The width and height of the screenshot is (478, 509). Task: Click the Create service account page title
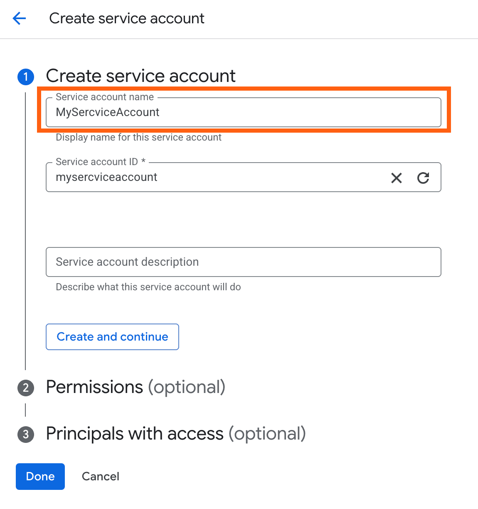coord(126,18)
